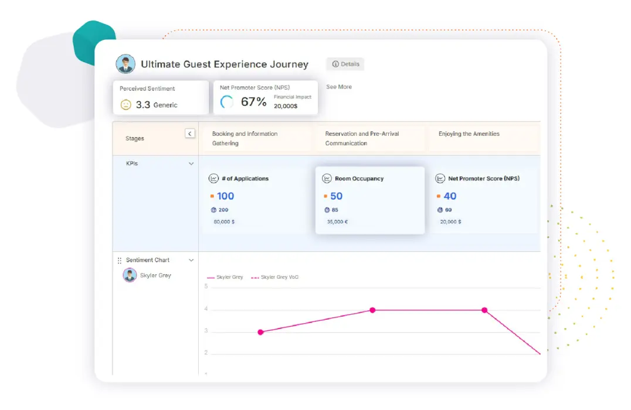631x410 pixels.
Task: Click the chart icon beside Net Promoter Score (NPS)
Action: coord(439,178)
